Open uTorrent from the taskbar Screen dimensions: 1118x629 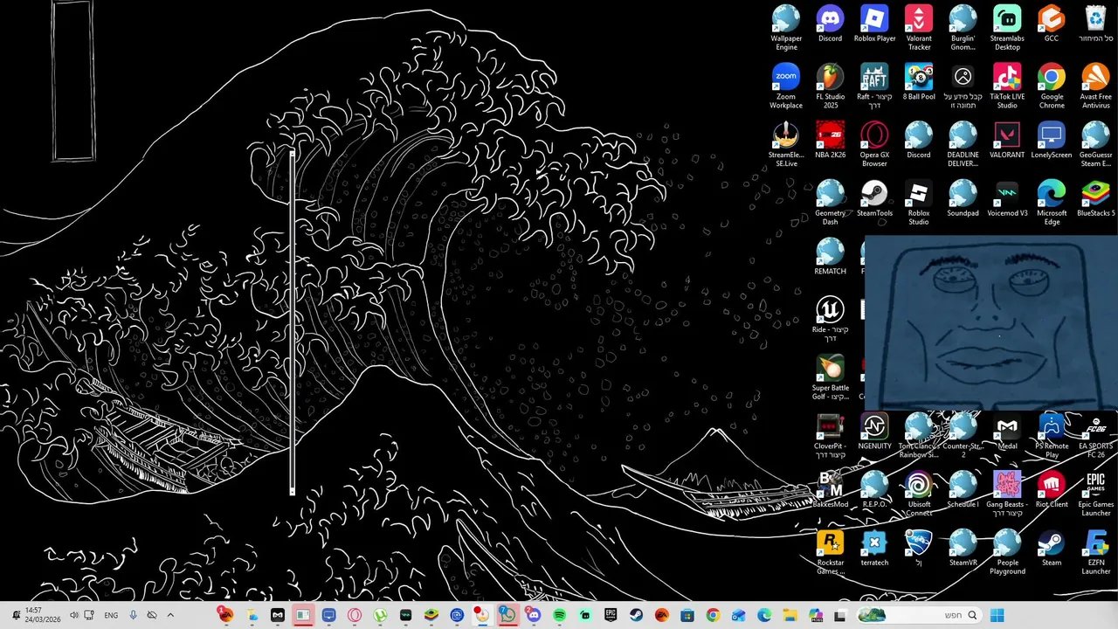pyautogui.click(x=380, y=615)
